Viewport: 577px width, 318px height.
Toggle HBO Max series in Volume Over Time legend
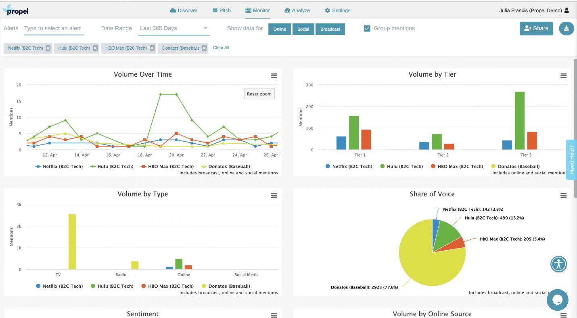coord(167,166)
